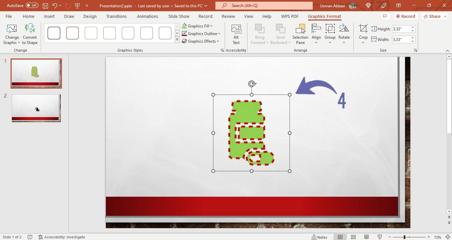452x240 pixels.
Task: Start presentation from beginning icon
Action: click(77, 6)
